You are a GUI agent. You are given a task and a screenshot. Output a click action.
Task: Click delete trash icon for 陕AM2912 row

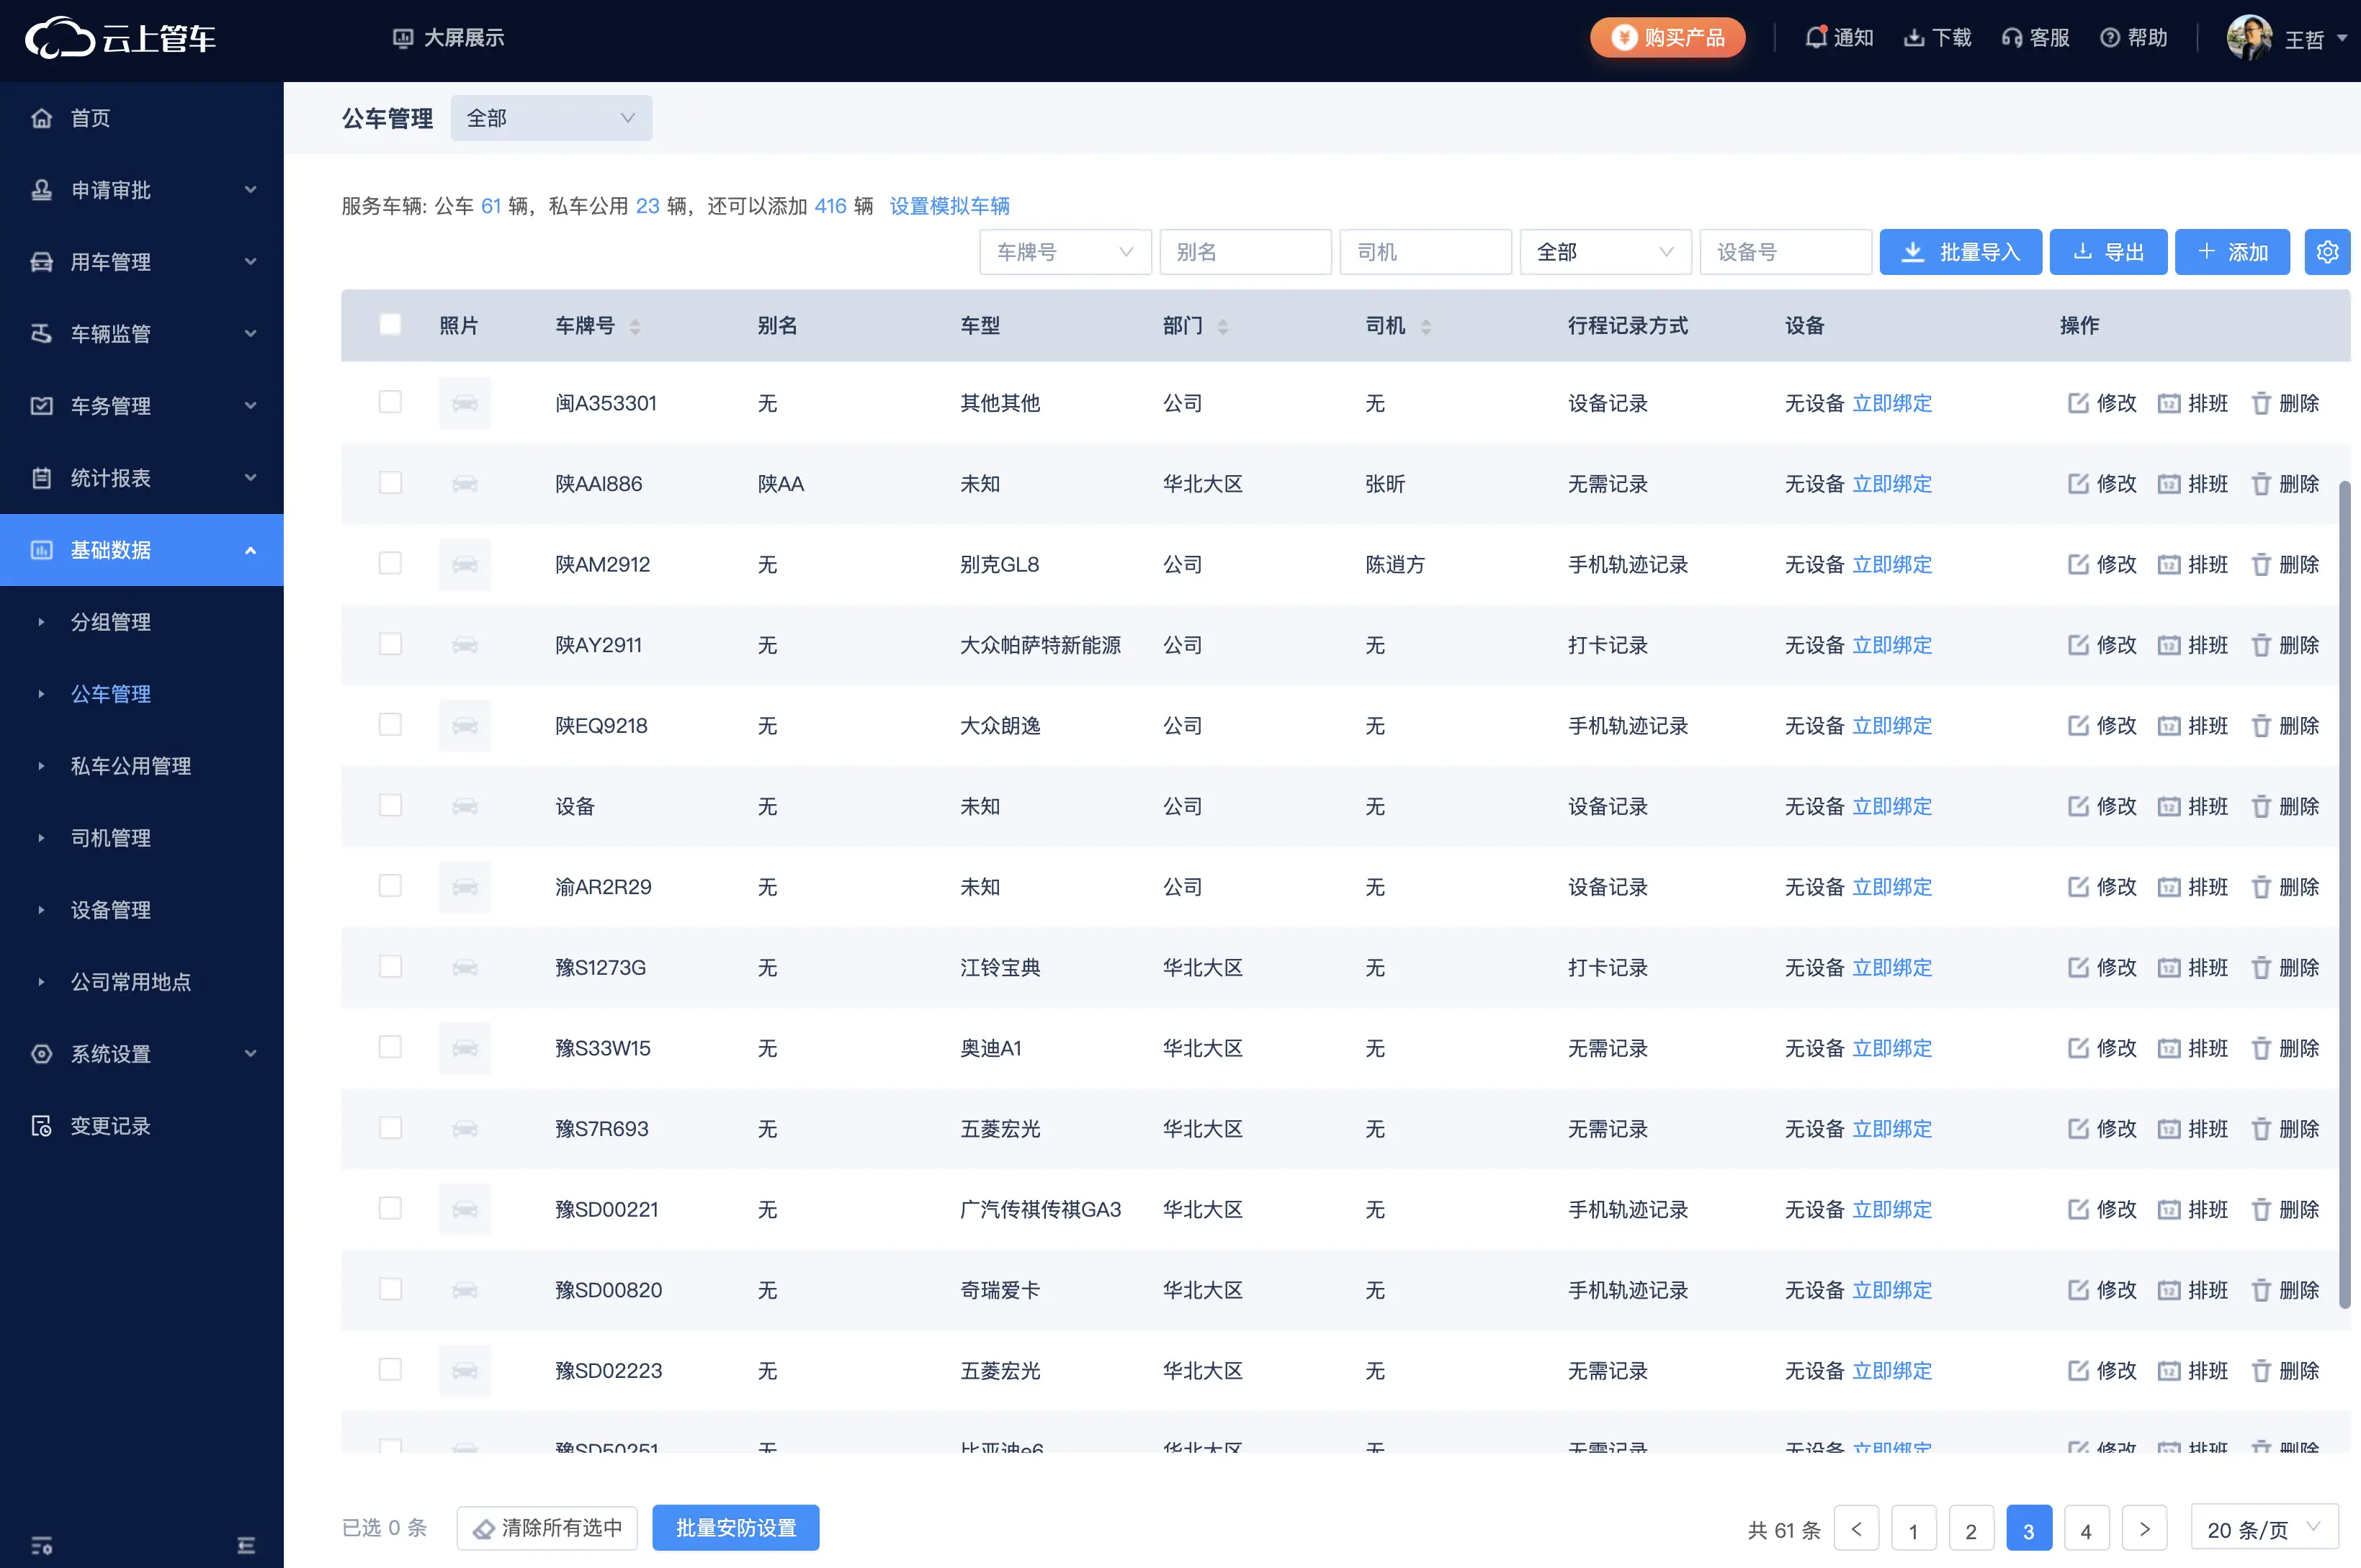click(2260, 565)
